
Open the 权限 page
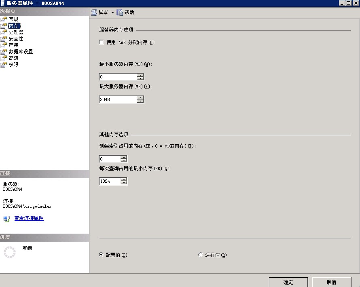(x=13, y=64)
